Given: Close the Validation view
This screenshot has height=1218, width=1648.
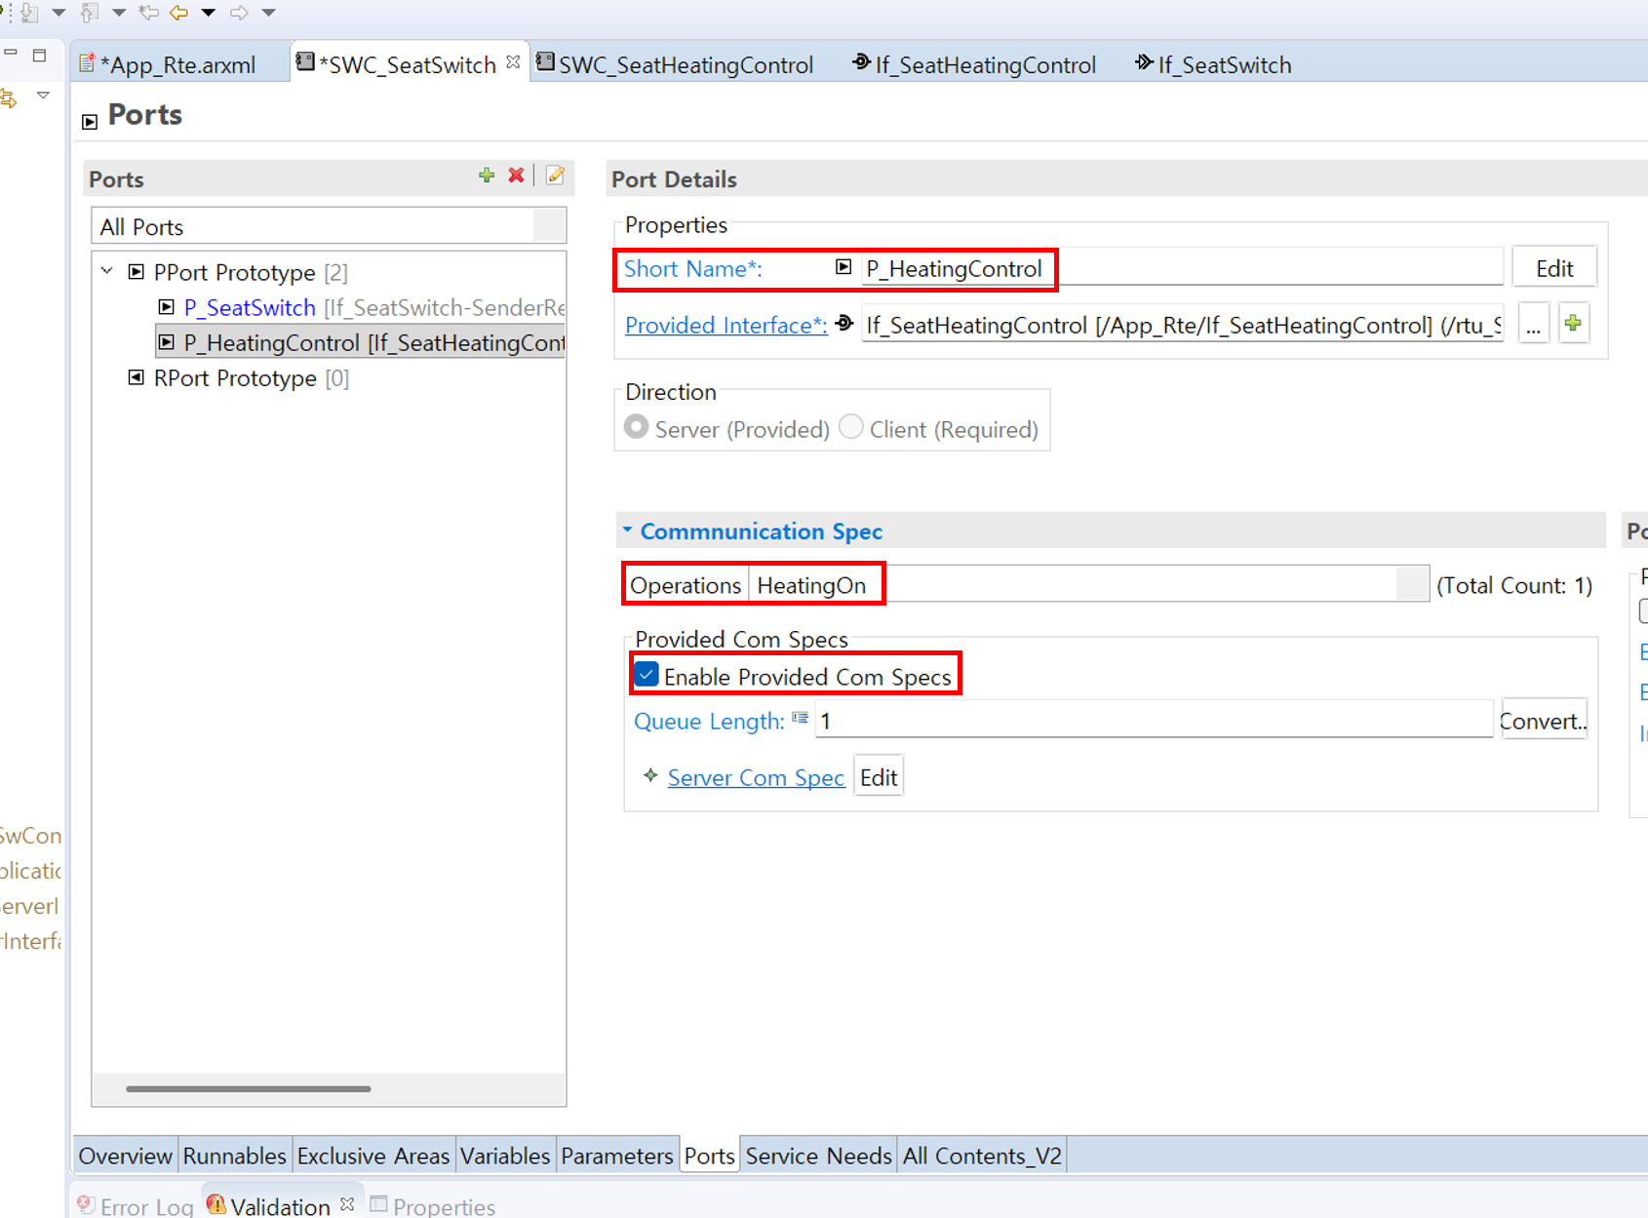Looking at the screenshot, I should click(x=347, y=1205).
